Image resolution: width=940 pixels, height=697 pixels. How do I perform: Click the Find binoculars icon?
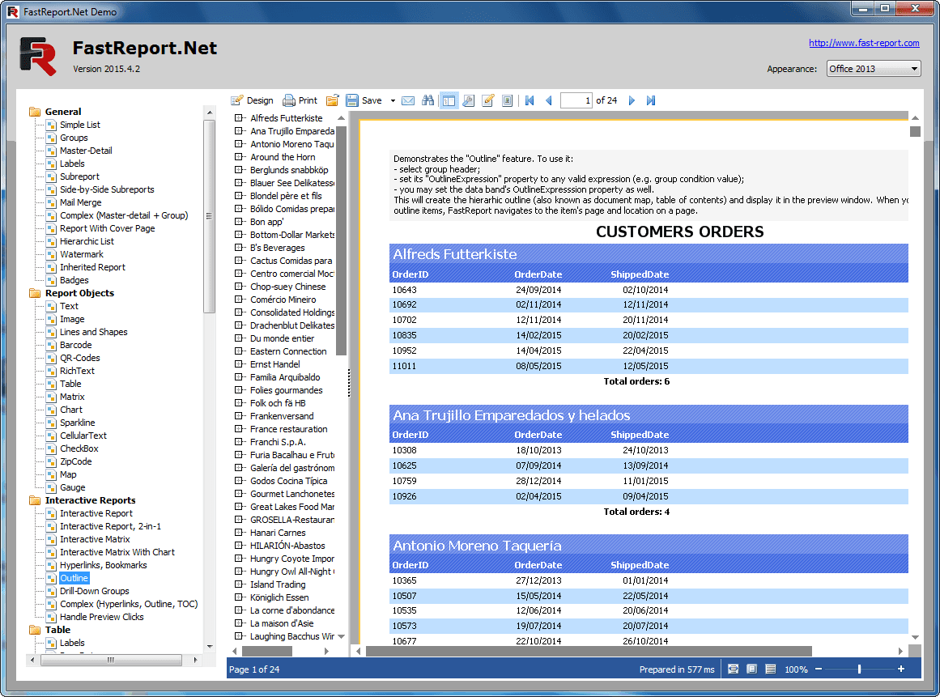[427, 100]
